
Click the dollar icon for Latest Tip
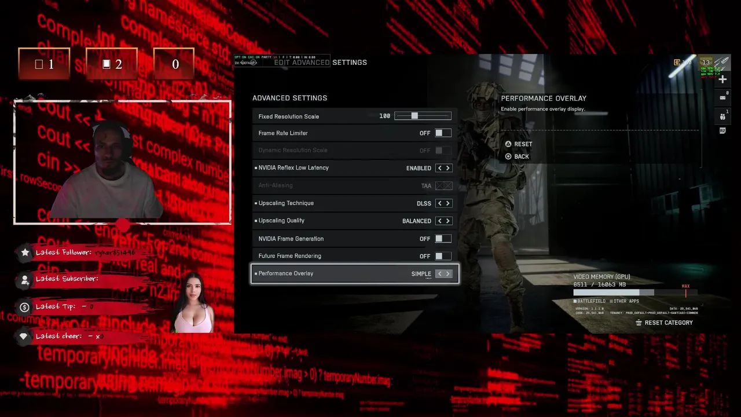coord(24,308)
